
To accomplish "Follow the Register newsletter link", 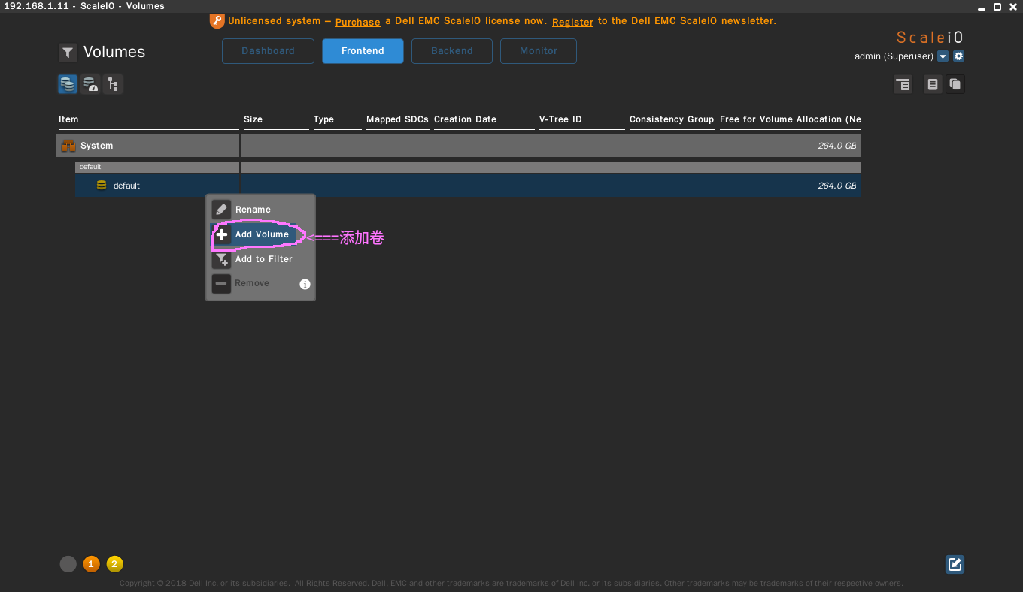I will tap(572, 22).
